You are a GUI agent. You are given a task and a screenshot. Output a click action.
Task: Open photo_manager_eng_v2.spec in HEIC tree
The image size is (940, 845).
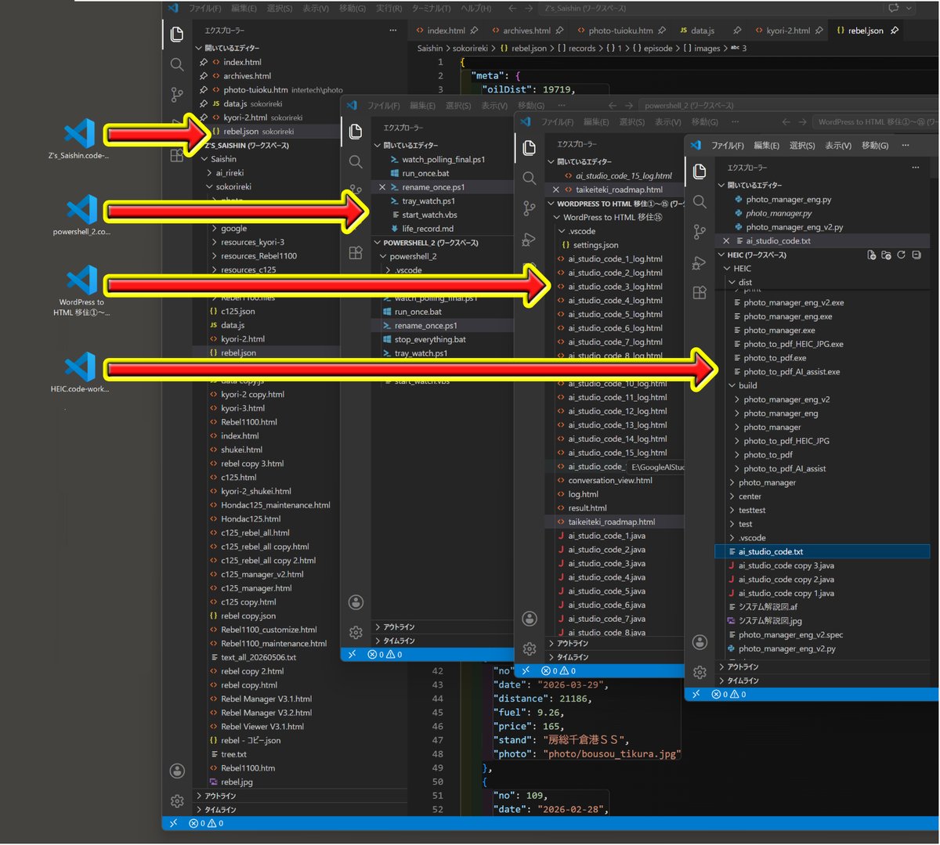tap(790, 635)
